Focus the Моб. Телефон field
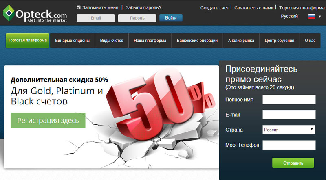 (x=289, y=145)
